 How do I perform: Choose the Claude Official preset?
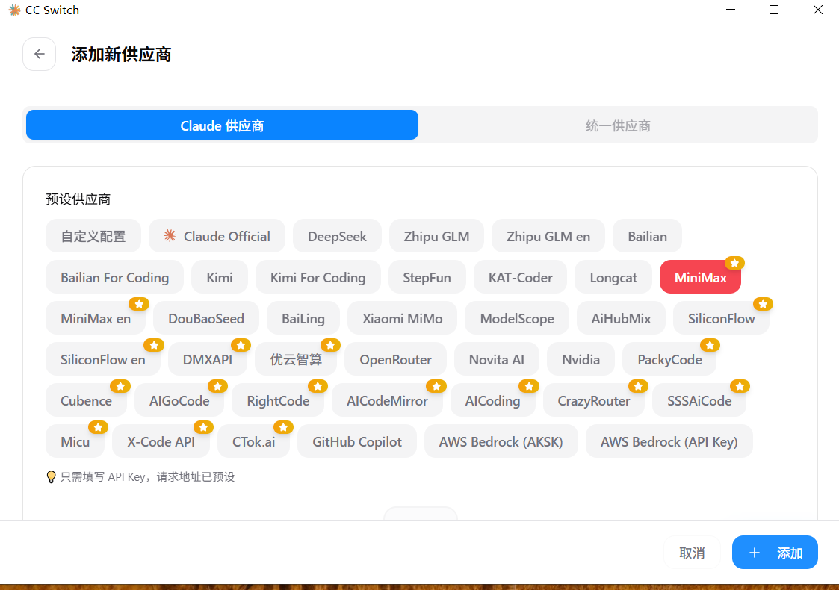click(217, 236)
